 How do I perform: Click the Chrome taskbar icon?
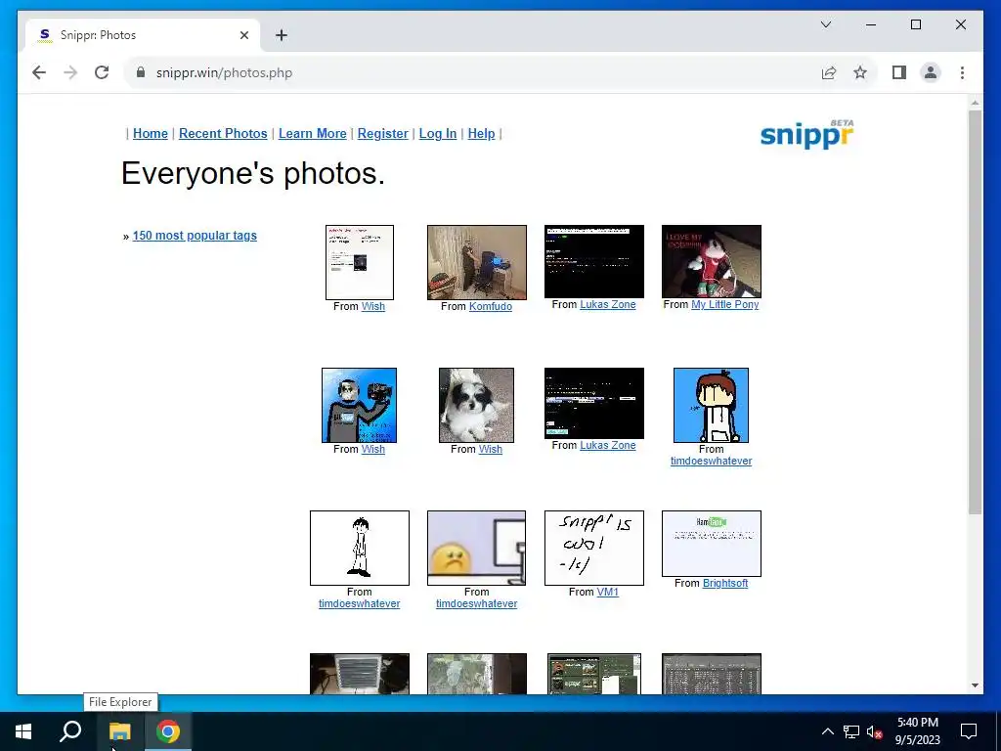point(168,731)
